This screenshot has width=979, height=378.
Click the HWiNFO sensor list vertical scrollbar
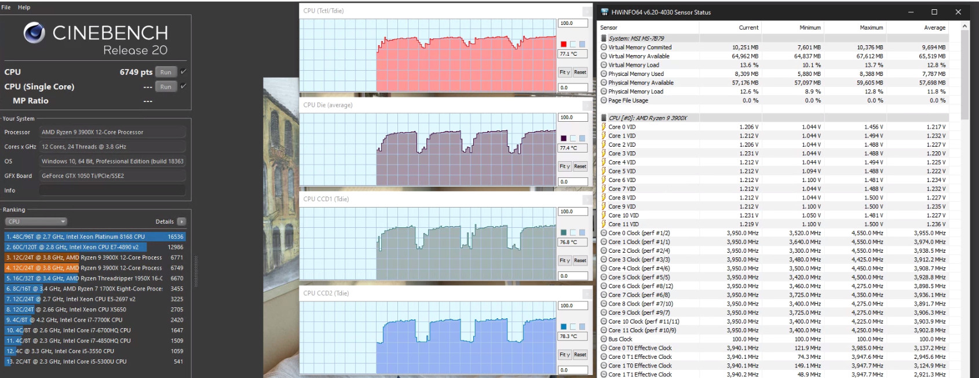click(965, 75)
